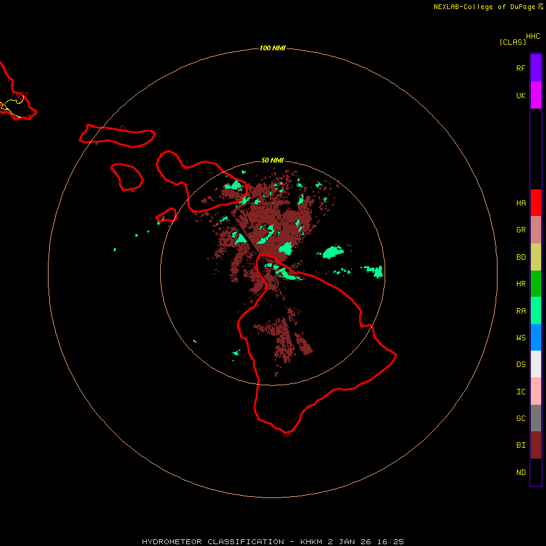Click the HA red legend swatch

[x=536, y=203]
